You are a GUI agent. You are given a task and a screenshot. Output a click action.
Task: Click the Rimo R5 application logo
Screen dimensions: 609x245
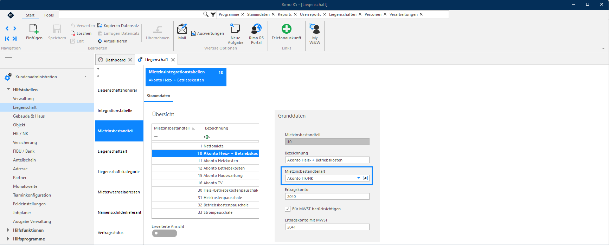click(11, 15)
